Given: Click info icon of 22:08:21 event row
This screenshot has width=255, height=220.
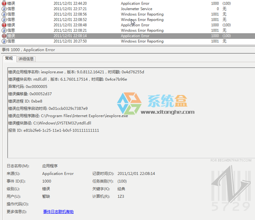Looking at the screenshot, I should [4, 31].
